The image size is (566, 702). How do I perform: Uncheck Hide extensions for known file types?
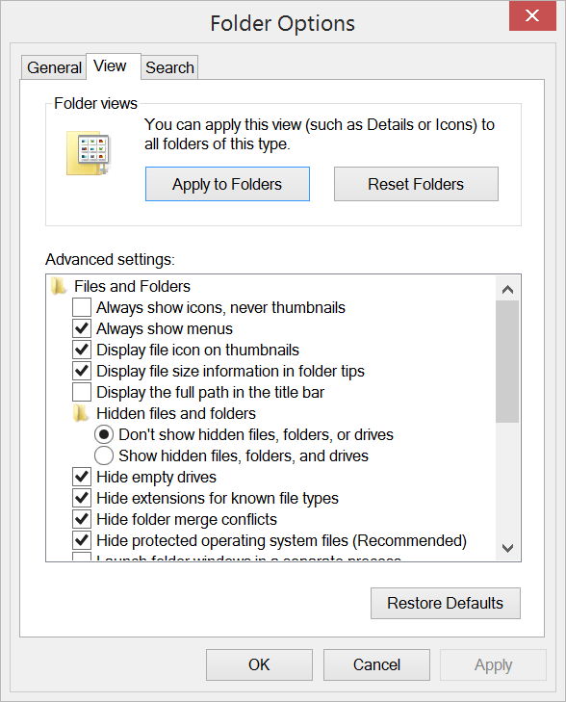(82, 498)
